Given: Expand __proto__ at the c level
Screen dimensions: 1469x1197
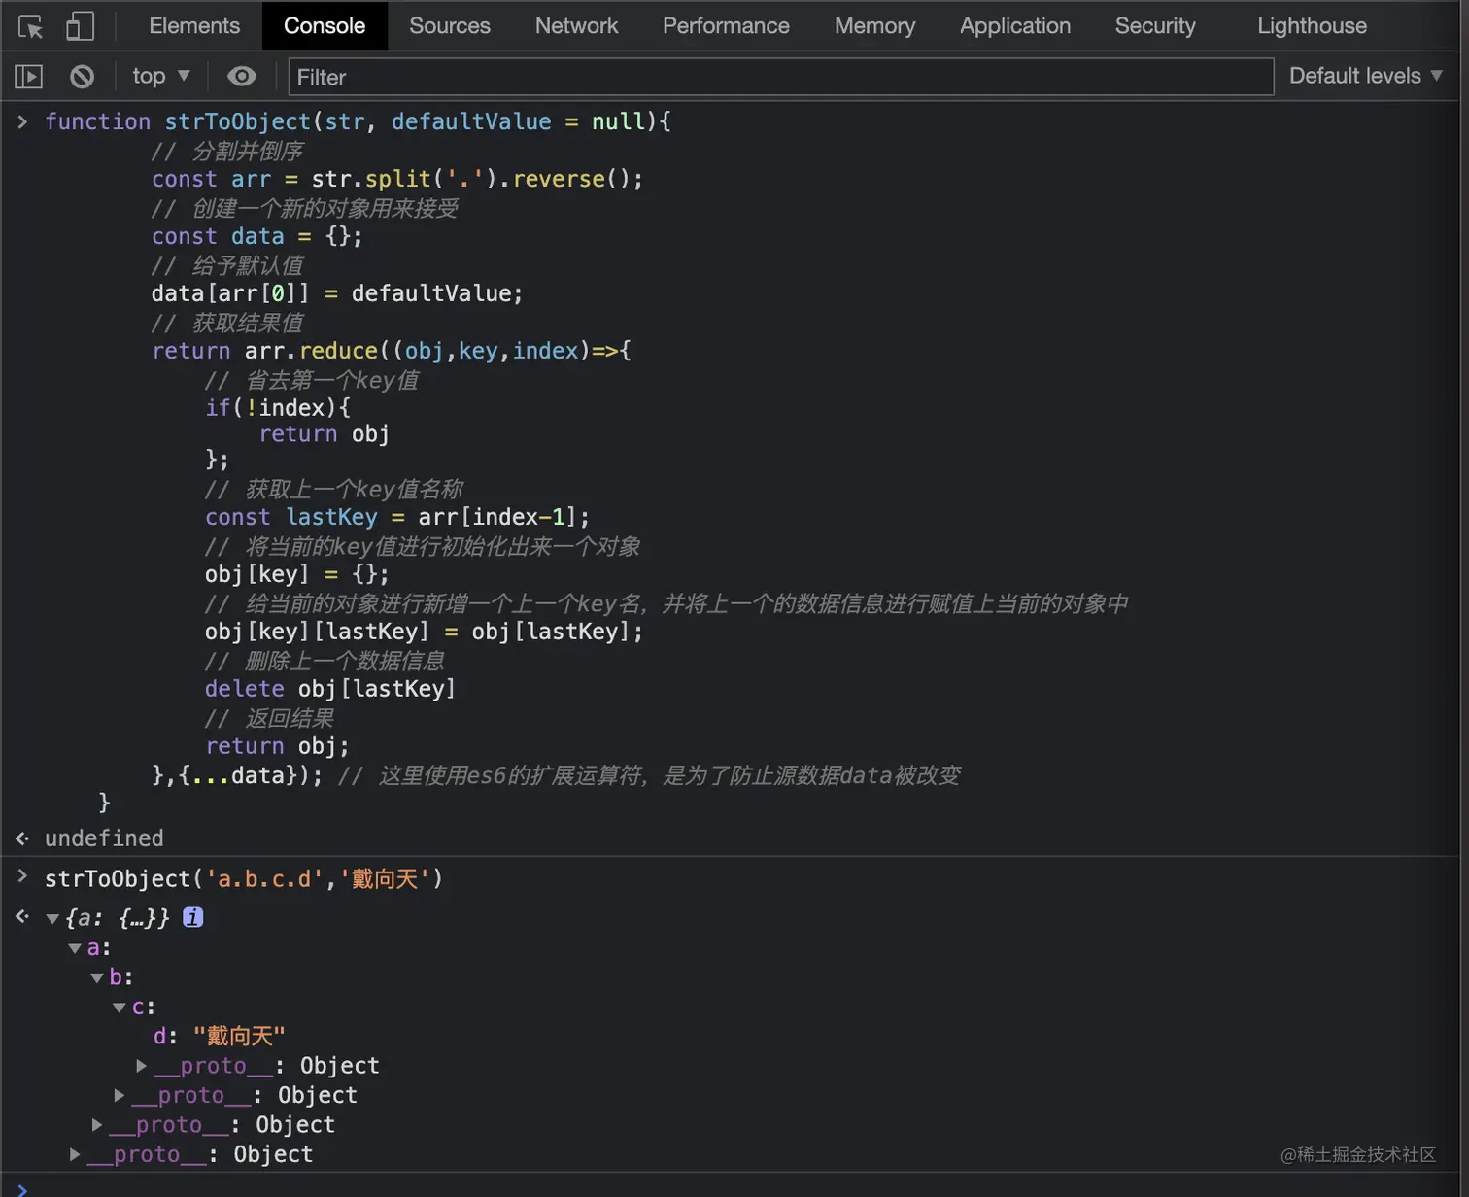Looking at the screenshot, I should click(120, 1095).
